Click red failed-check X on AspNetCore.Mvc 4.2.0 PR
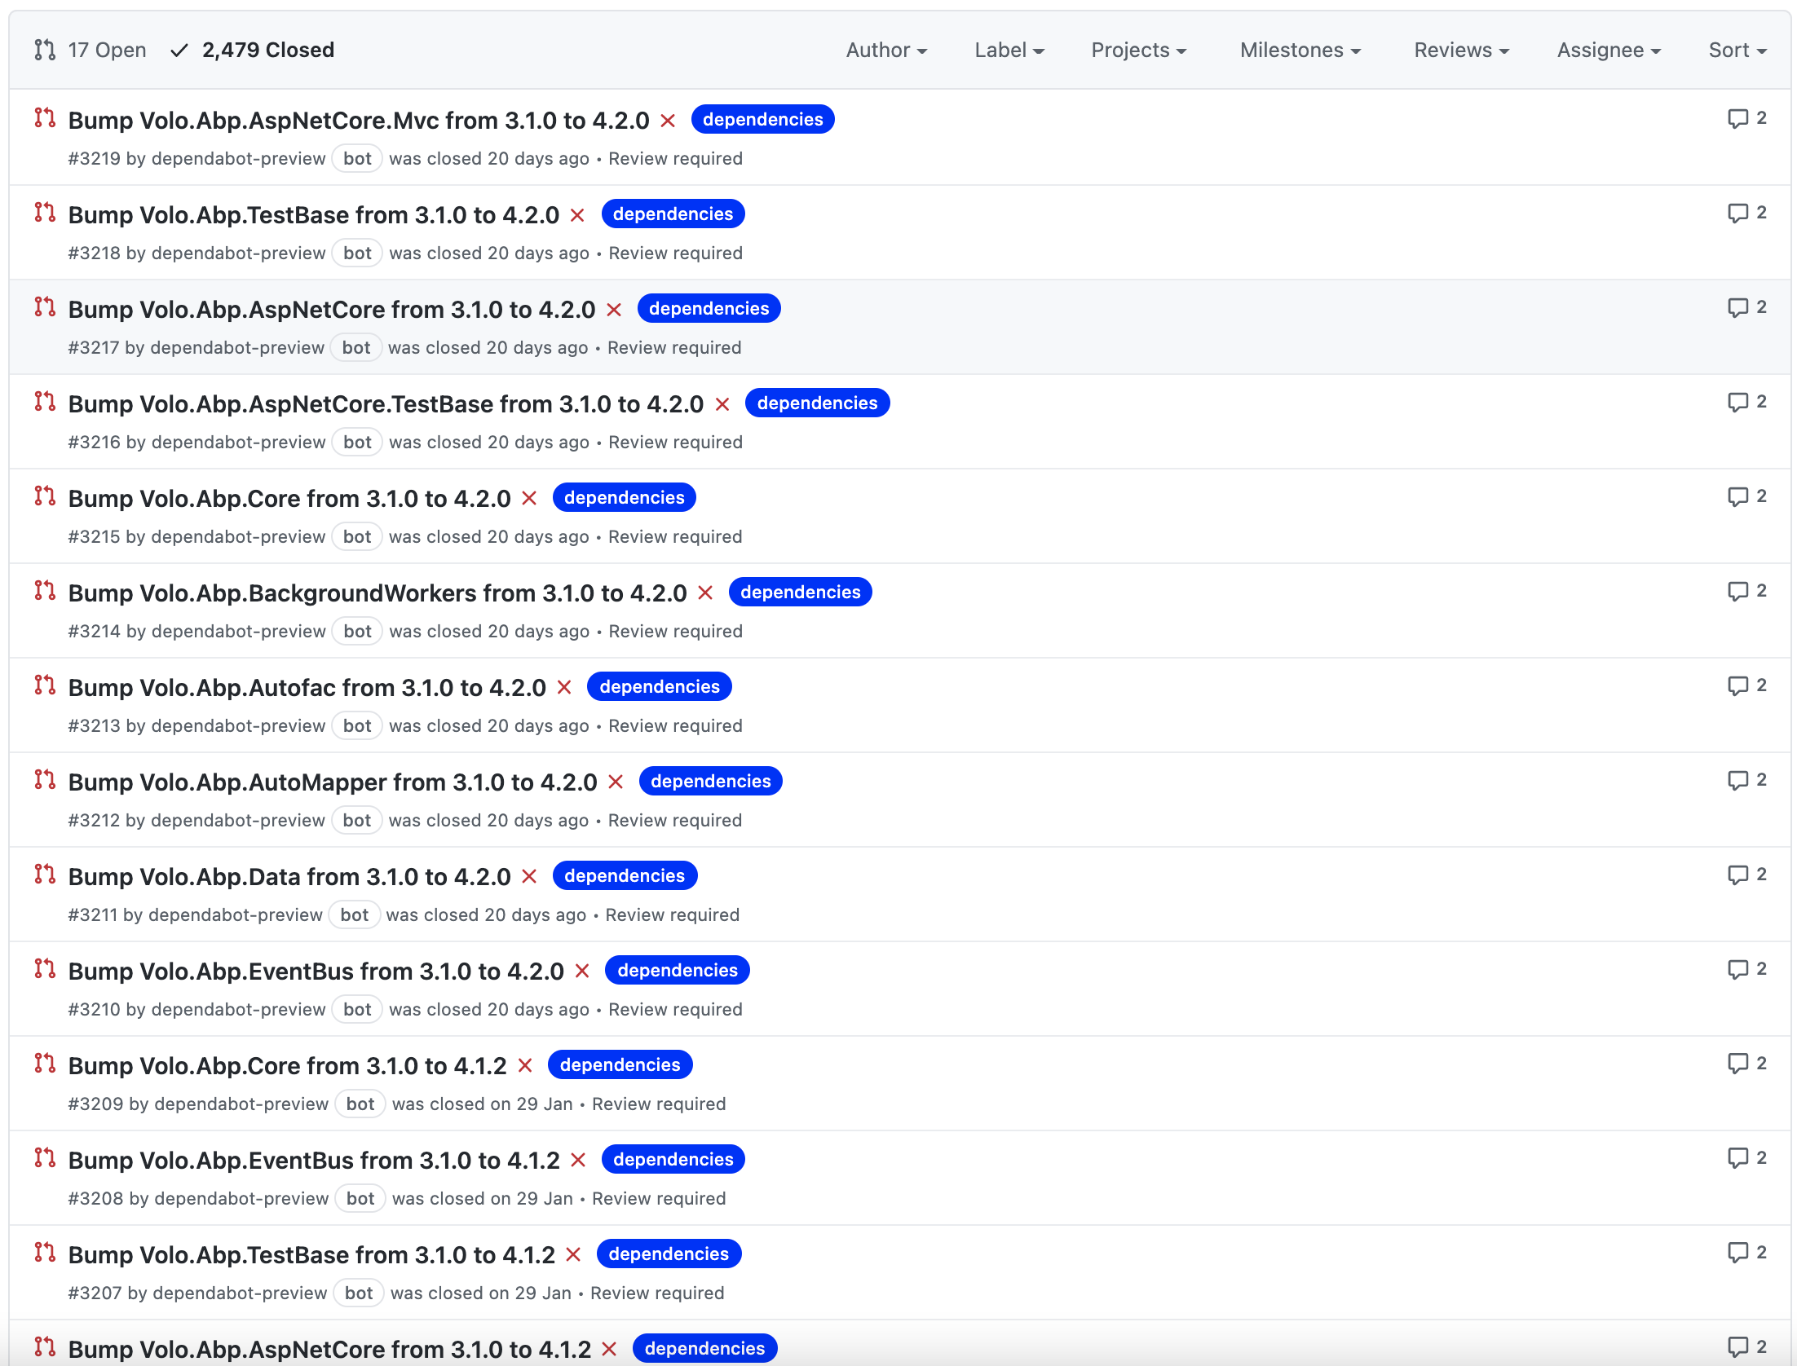 (668, 121)
